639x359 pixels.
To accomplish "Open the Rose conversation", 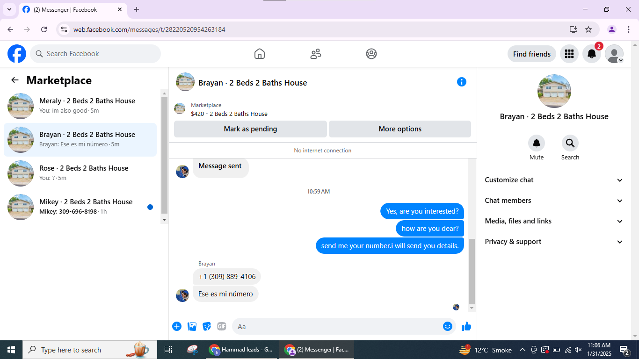I will (80, 173).
